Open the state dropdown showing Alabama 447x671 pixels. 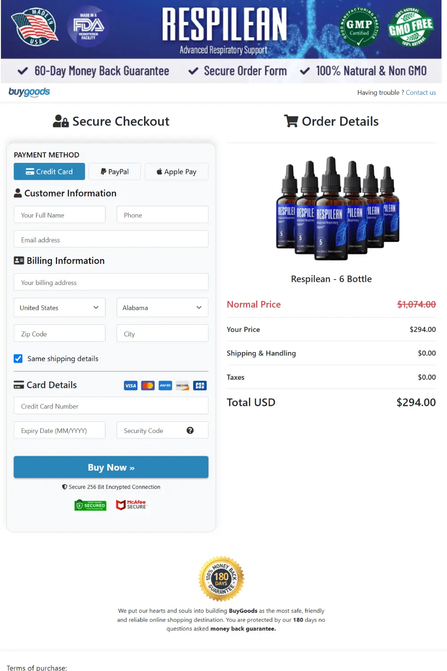coord(162,307)
